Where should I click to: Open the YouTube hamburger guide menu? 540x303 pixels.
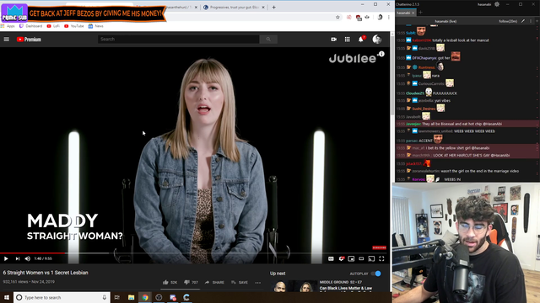(7, 40)
